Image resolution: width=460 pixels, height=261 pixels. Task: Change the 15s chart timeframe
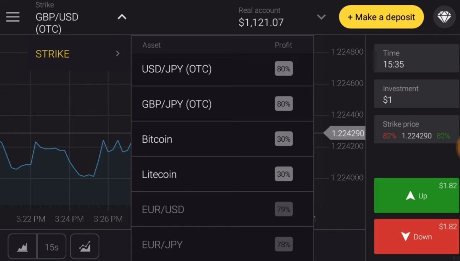(52, 246)
